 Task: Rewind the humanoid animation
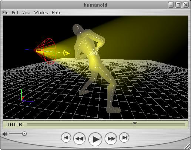coord(79,139)
